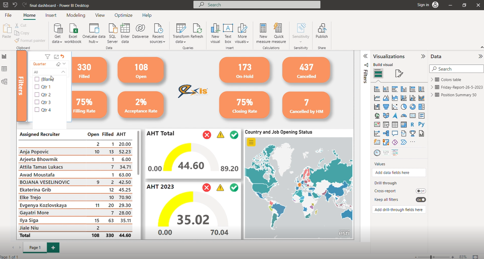Select the pie chart visual
The image size is (484, 259).
[x=404, y=107]
